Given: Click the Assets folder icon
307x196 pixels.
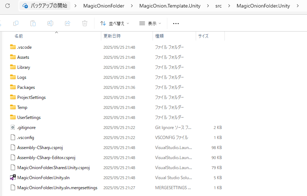Looking at the screenshot, I should pyautogui.click(x=13, y=57).
